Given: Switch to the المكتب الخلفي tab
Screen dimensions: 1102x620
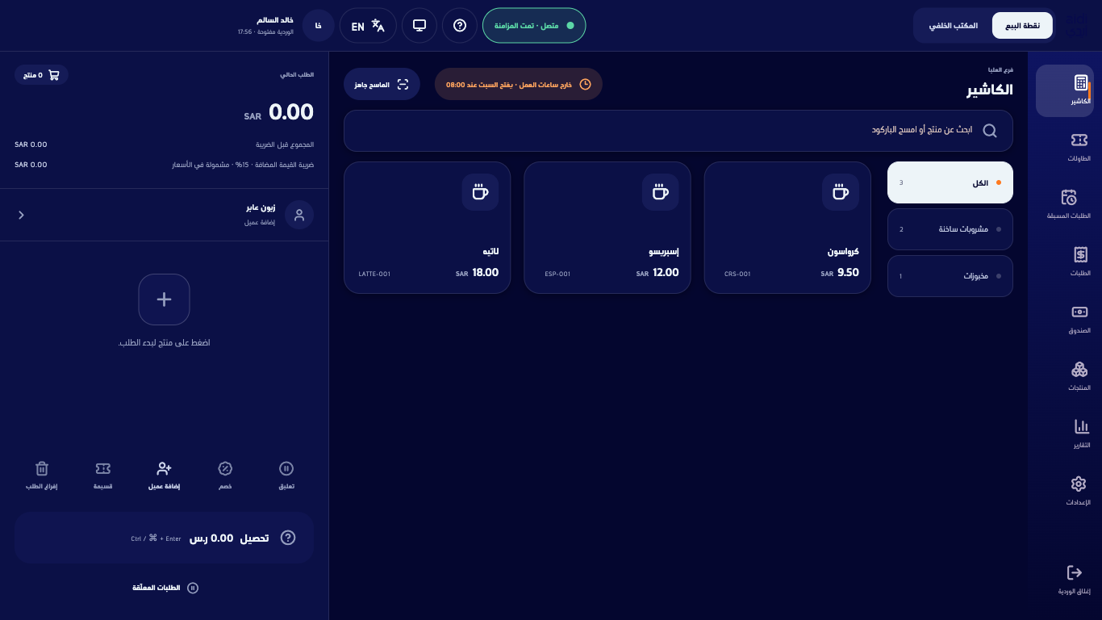Looking at the screenshot, I should [x=954, y=25].
